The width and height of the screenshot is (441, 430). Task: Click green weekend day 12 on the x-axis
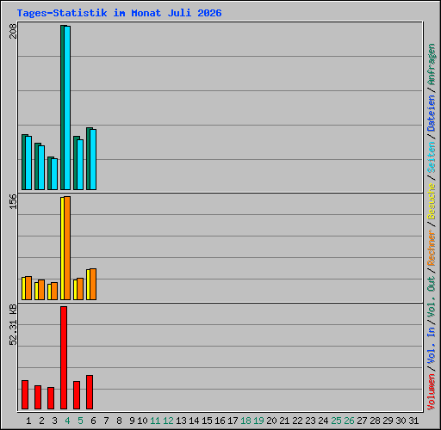pos(168,421)
